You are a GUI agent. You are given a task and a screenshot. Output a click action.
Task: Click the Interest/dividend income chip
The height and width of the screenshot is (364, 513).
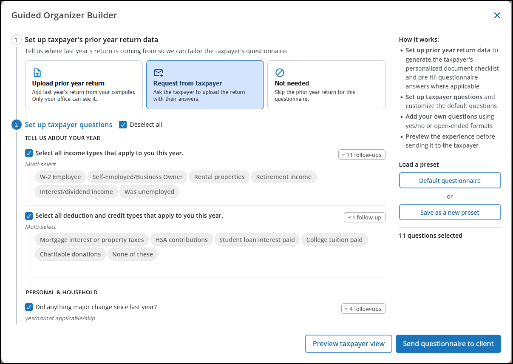point(77,192)
